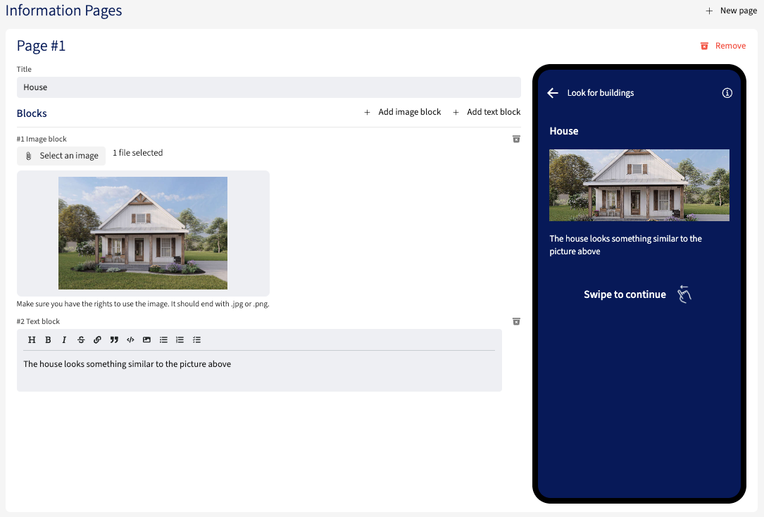The width and height of the screenshot is (764, 517).
Task: Click the insert image icon in the editor toolbar
Action: pos(146,340)
